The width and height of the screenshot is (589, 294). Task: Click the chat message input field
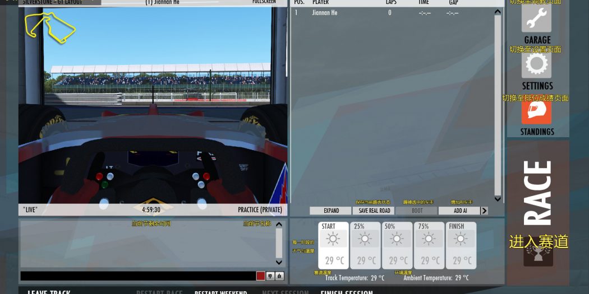coord(138,277)
